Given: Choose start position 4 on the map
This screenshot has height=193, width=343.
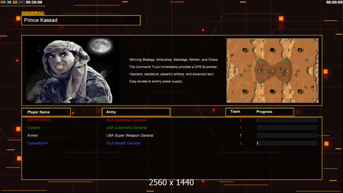Looking at the screenshot, I should click(300, 91).
